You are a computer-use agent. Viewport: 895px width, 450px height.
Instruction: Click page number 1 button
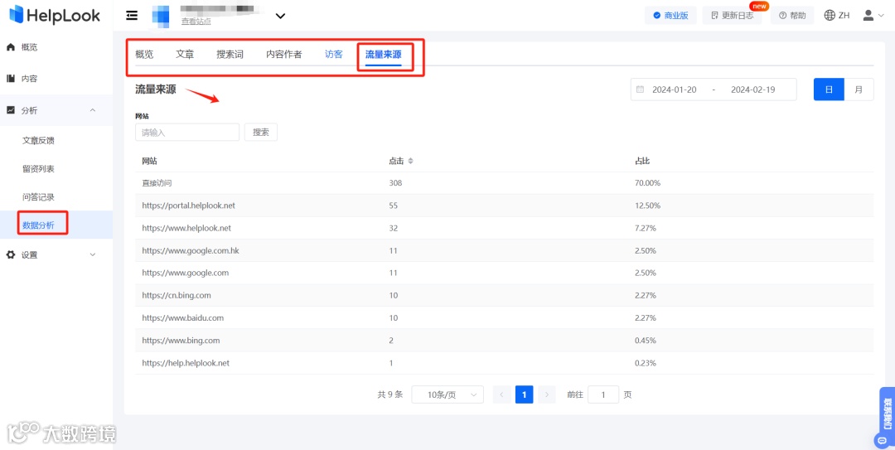tap(524, 394)
